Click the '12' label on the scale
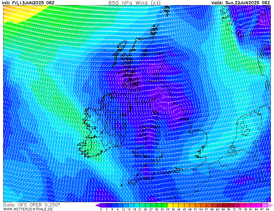Image resolution: width=274 pixels, height=211 pixels. click(123, 209)
